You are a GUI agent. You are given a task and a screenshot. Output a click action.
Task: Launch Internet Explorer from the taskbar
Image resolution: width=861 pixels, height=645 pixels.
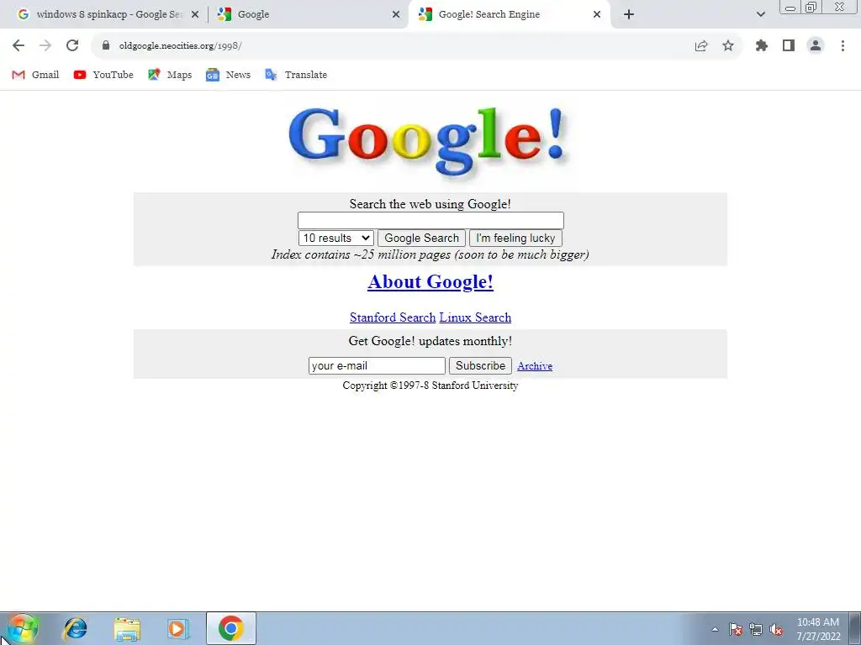pos(75,628)
